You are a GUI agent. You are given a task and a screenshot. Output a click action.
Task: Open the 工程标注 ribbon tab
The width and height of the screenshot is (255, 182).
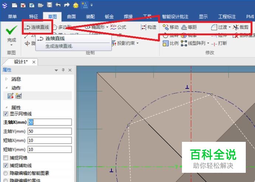pos(227,17)
